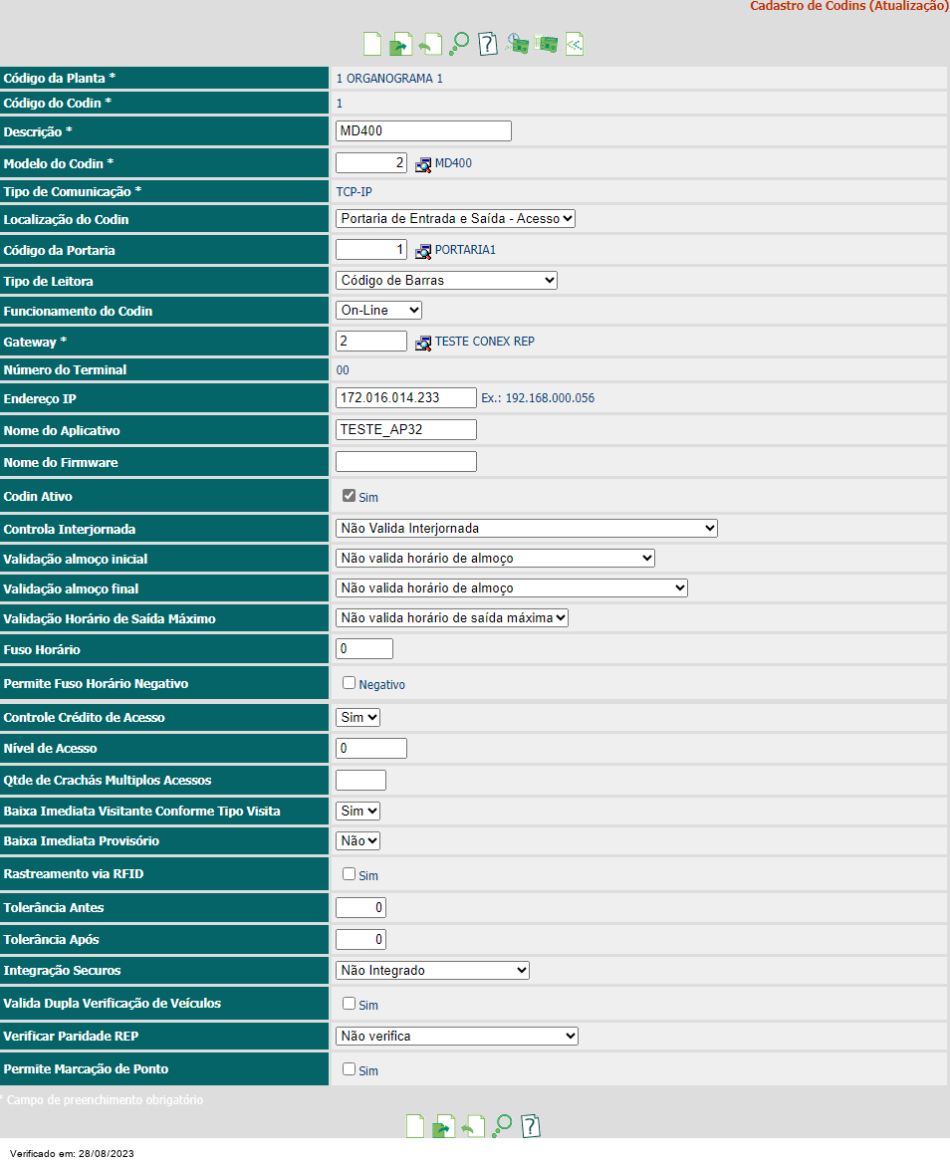The height and width of the screenshot is (1168, 950).
Task: Click the TCP-IP communication type value
Action: coord(354,191)
